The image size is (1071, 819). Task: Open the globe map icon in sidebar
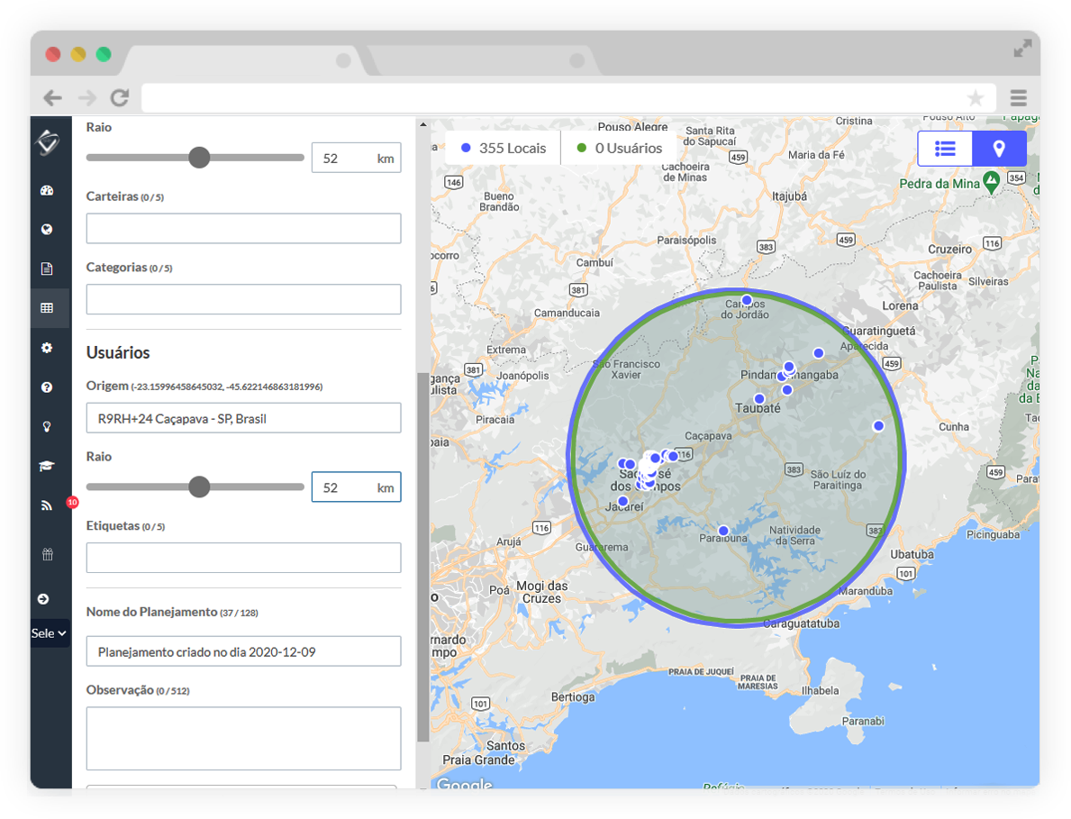coord(47,230)
